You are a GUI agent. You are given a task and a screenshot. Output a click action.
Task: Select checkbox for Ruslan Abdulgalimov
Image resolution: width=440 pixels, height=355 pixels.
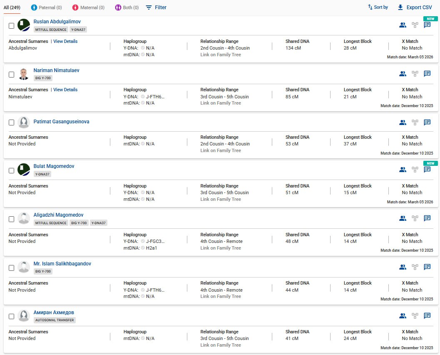[x=12, y=26]
